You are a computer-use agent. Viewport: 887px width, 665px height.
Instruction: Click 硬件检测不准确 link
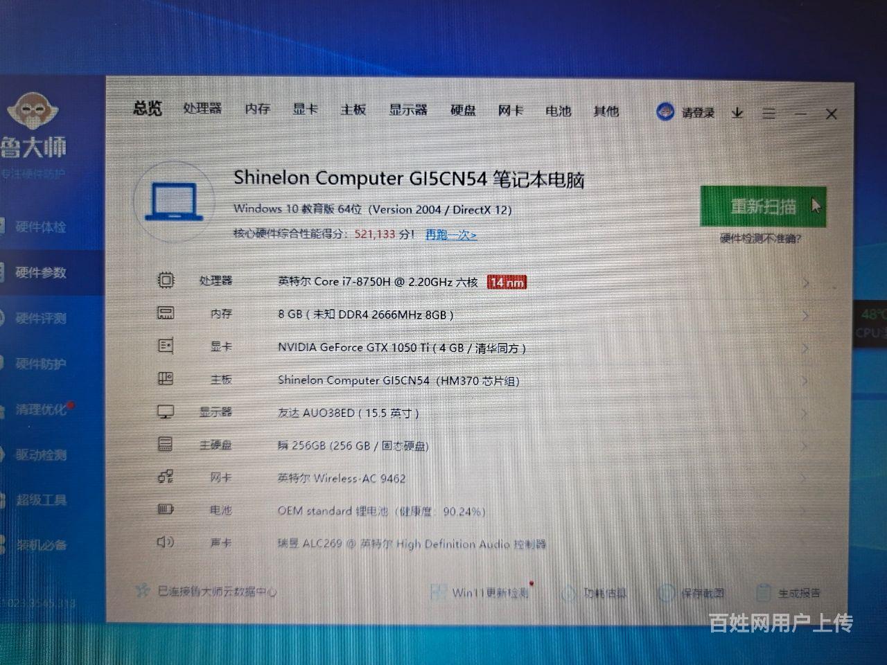point(760,239)
